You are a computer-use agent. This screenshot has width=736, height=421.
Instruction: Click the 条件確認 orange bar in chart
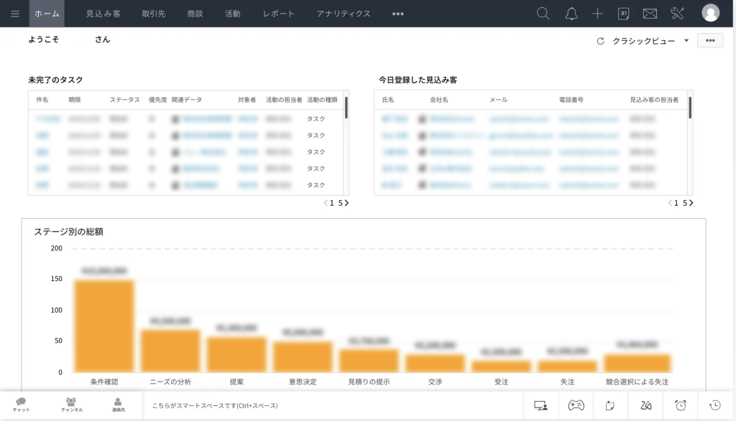click(x=104, y=326)
